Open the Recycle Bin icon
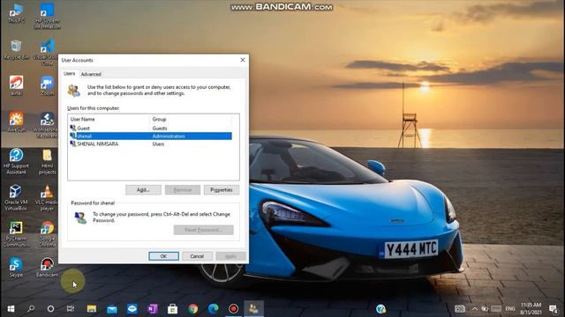This screenshot has width=565, height=317. [x=16, y=49]
